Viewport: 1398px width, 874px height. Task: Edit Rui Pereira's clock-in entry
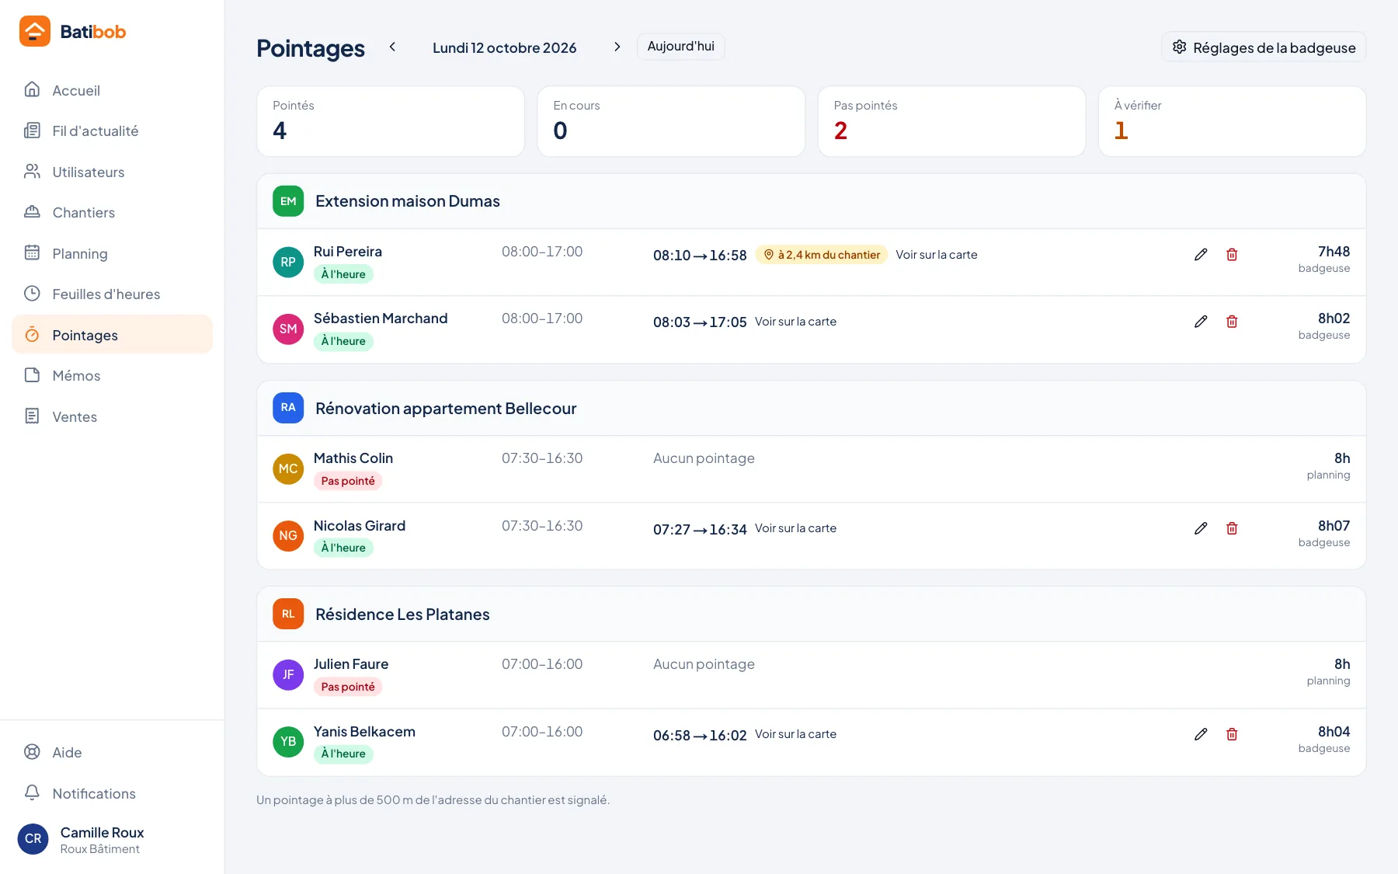pos(1201,255)
